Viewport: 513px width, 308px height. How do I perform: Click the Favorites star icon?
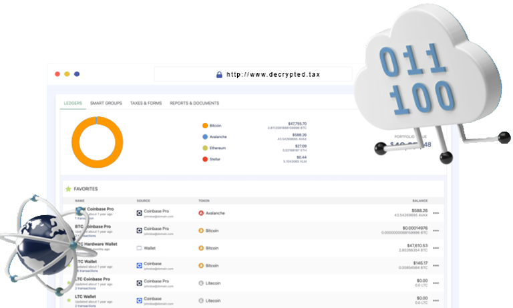(68, 189)
